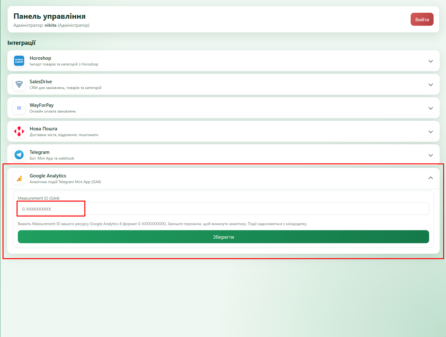
Task: Click the WayForPay title text
Action: tap(42, 105)
